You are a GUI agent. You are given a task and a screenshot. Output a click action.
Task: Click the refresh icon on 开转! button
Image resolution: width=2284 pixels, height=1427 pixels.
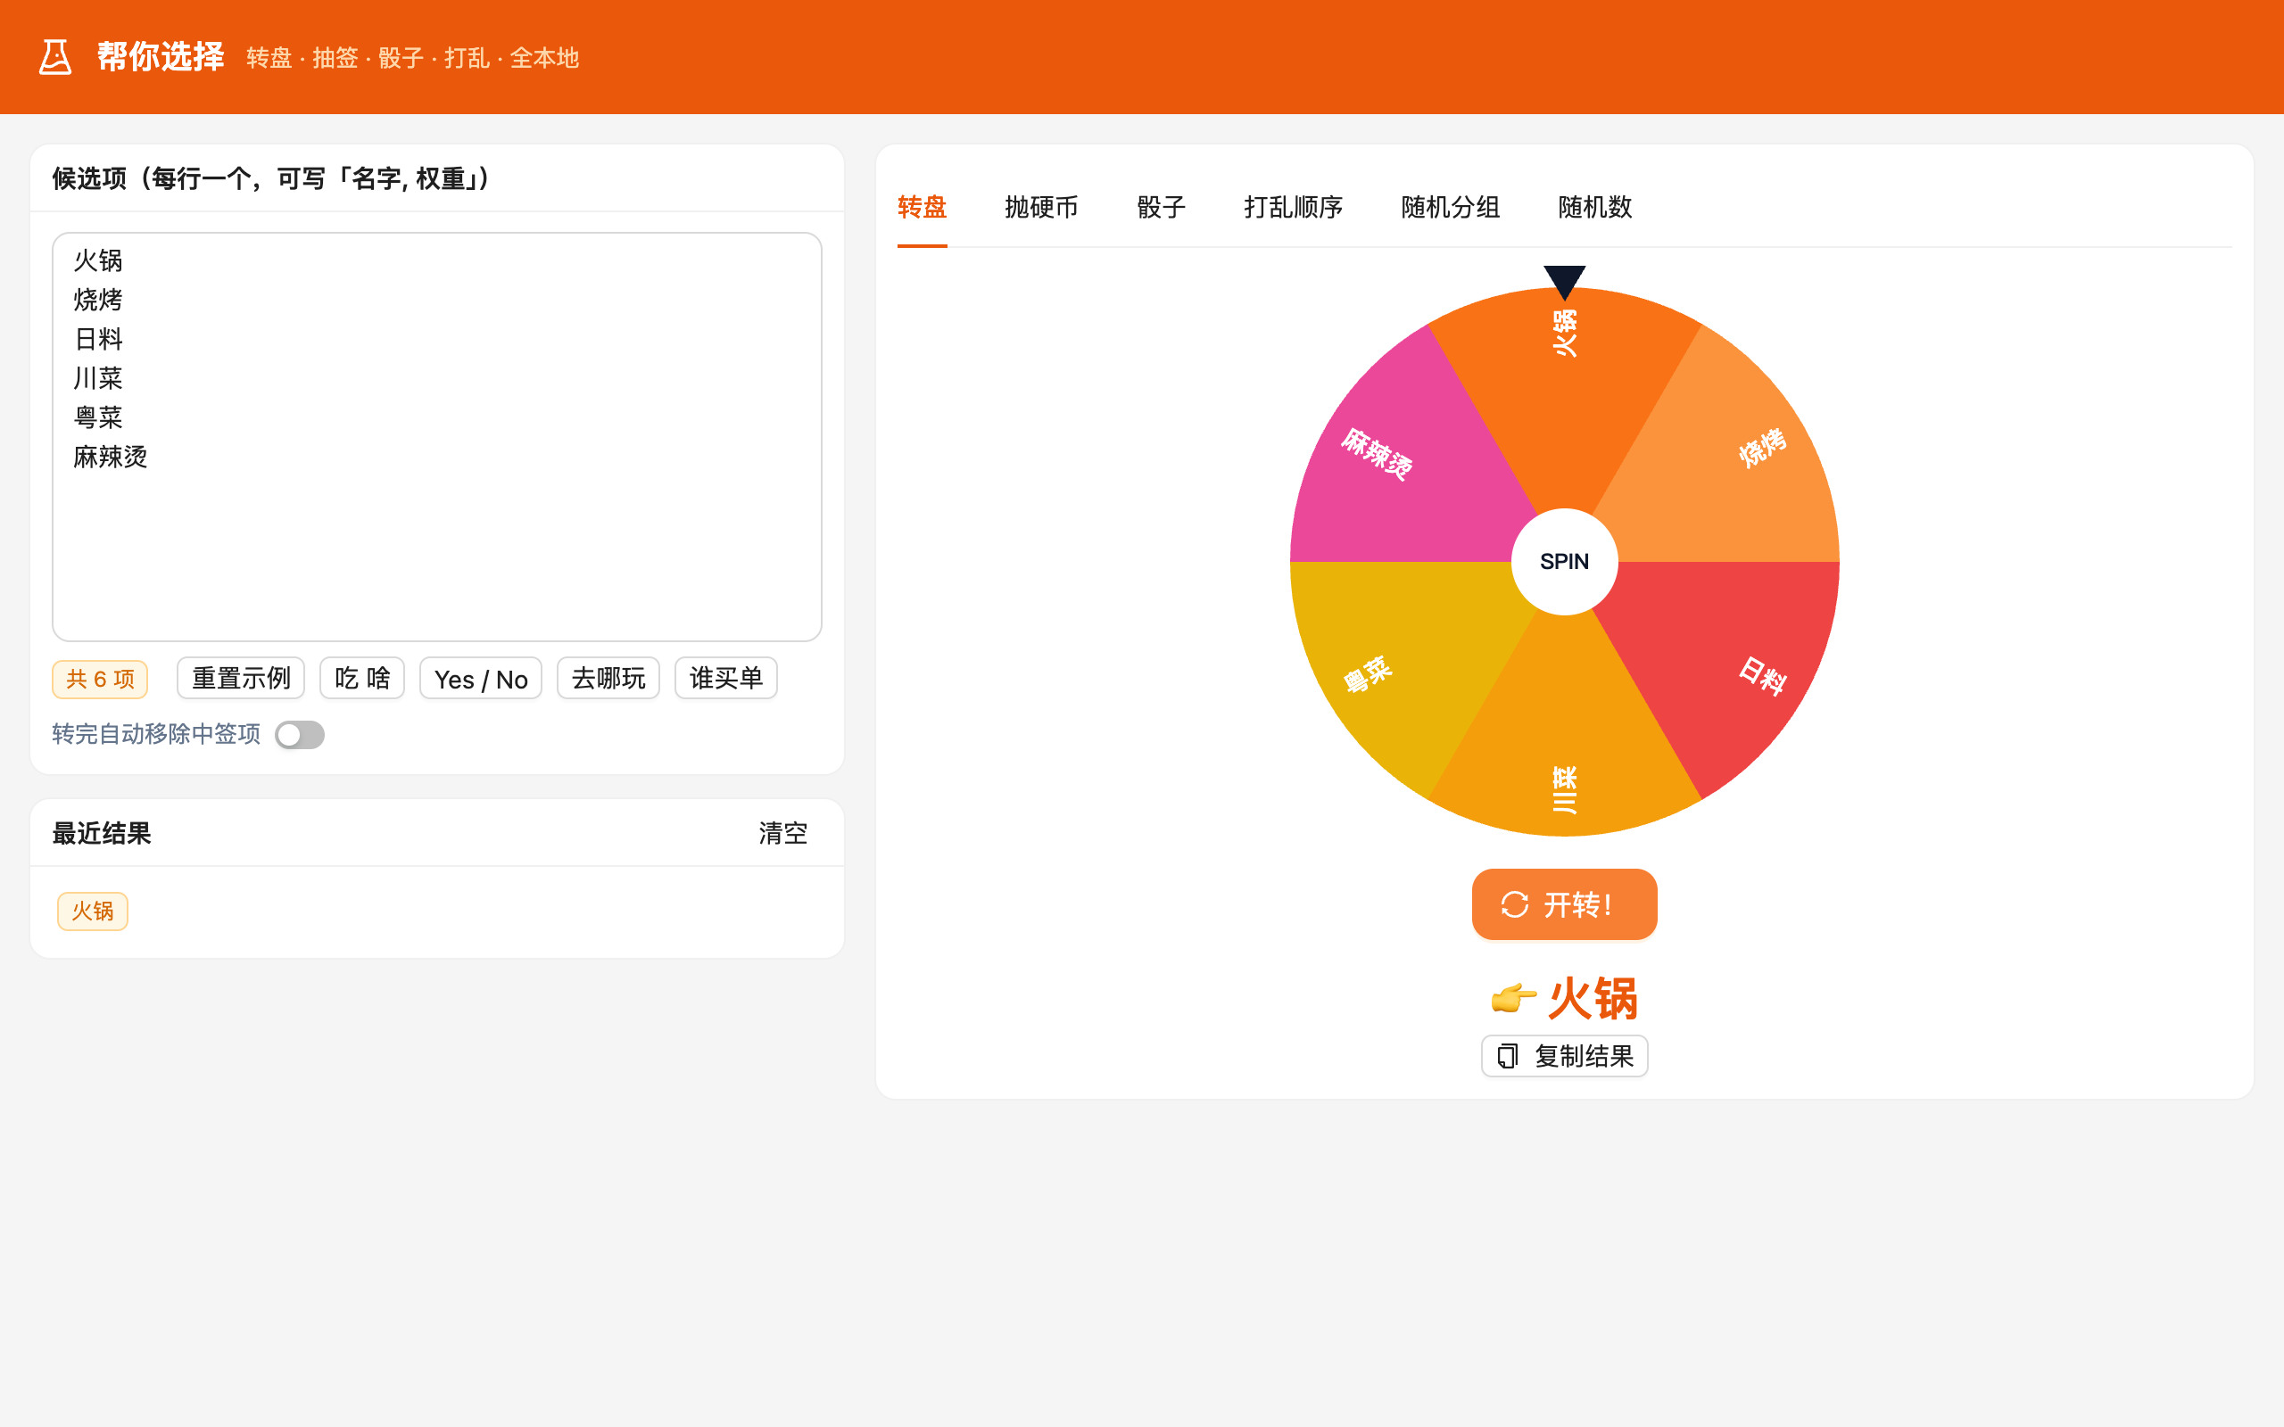(x=1514, y=904)
